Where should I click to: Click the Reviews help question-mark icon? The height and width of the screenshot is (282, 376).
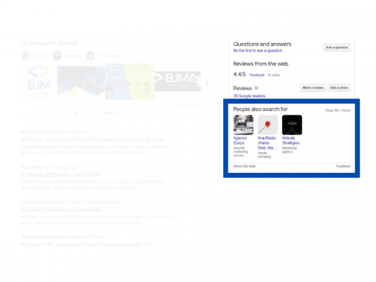pos(256,88)
